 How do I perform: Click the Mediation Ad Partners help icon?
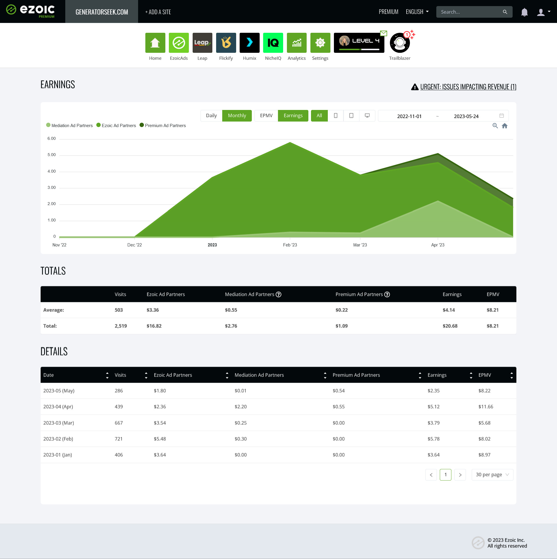(x=278, y=294)
